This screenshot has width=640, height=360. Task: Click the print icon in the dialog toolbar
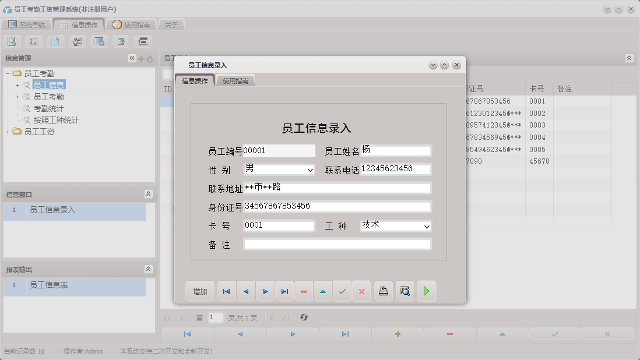384,291
